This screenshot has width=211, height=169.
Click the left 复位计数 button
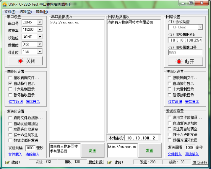96,162
